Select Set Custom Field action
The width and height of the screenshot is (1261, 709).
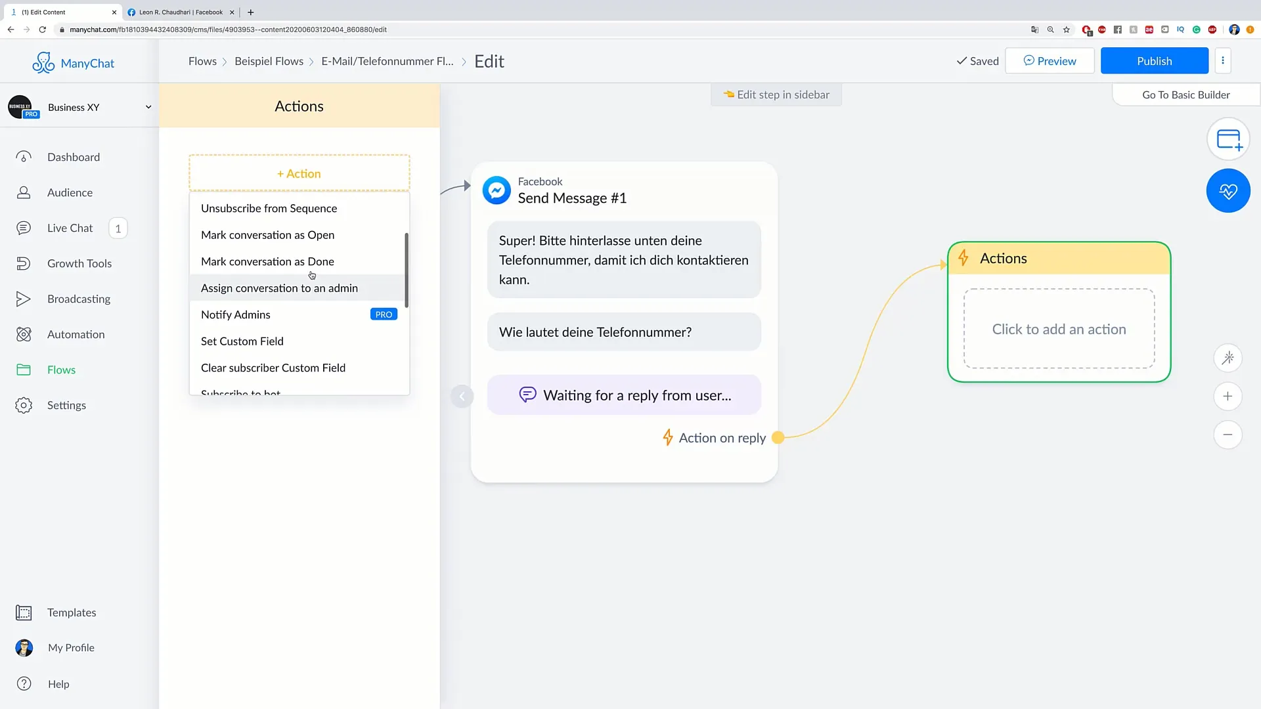242,340
